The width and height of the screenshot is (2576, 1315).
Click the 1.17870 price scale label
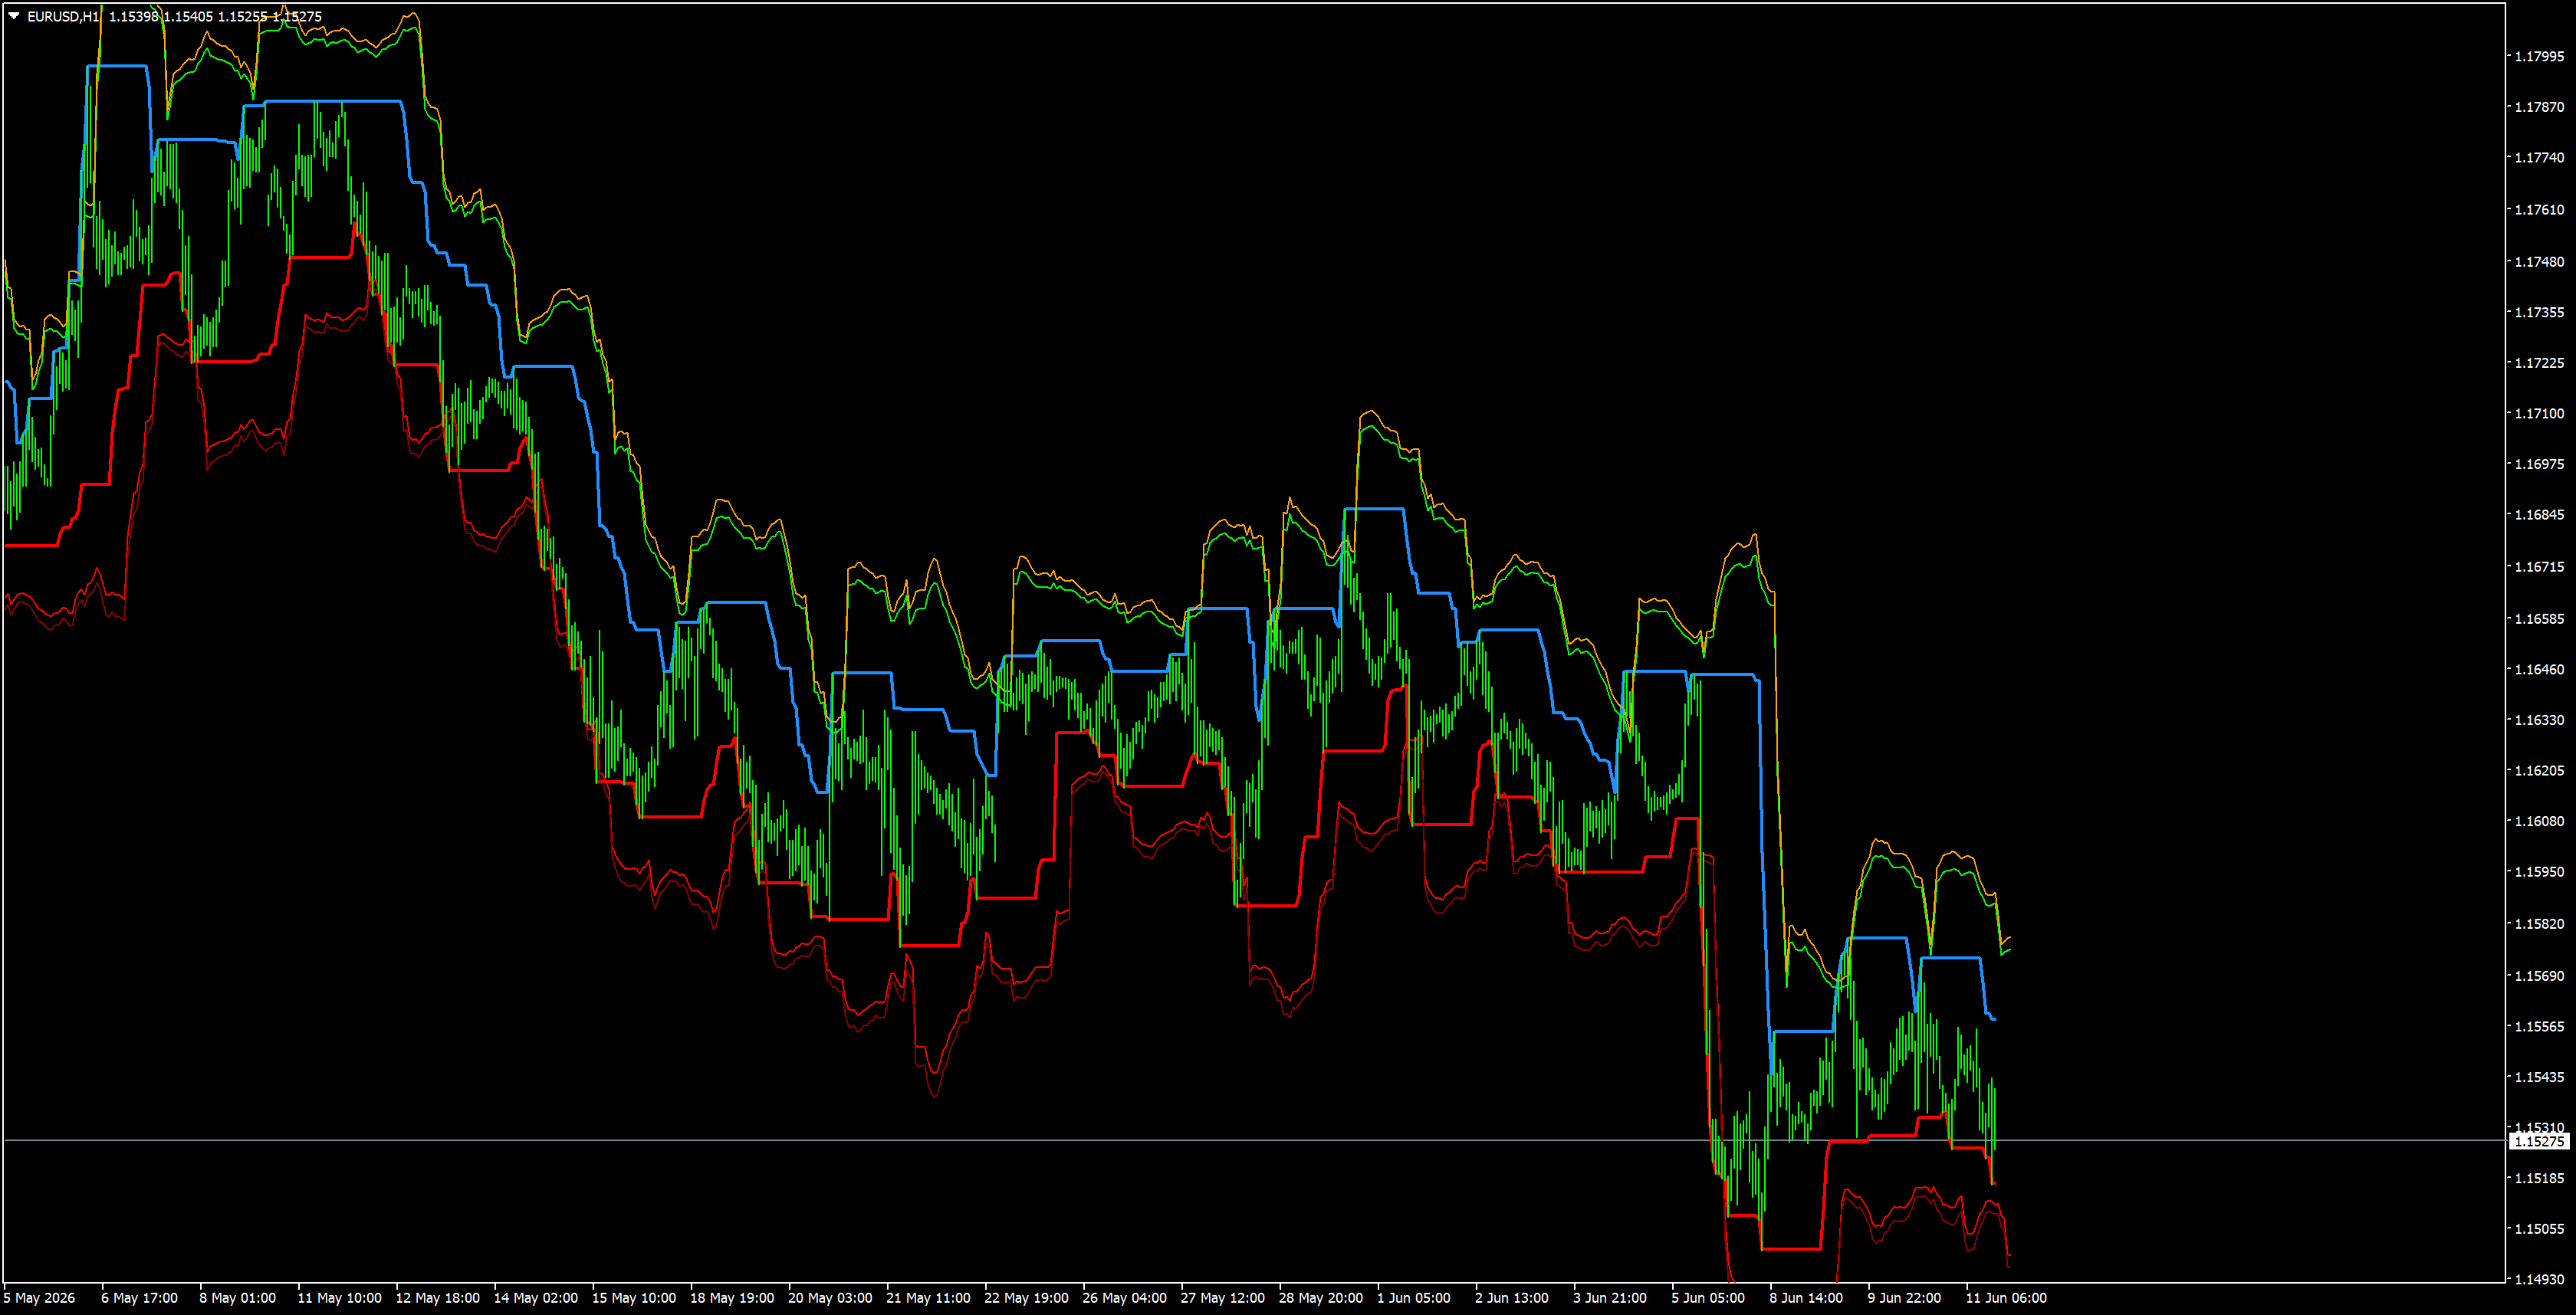click(2539, 107)
